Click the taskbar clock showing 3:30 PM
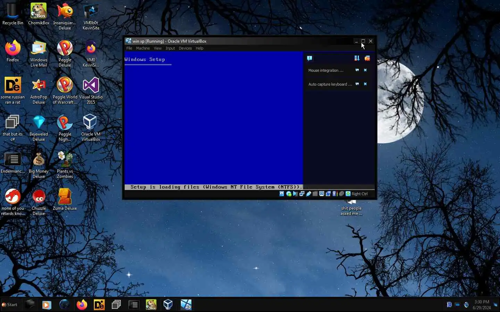This screenshot has height=312, width=500. coord(482,305)
